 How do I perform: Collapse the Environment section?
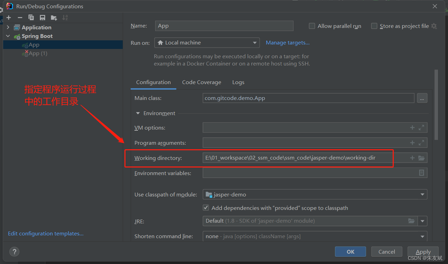tap(138, 113)
